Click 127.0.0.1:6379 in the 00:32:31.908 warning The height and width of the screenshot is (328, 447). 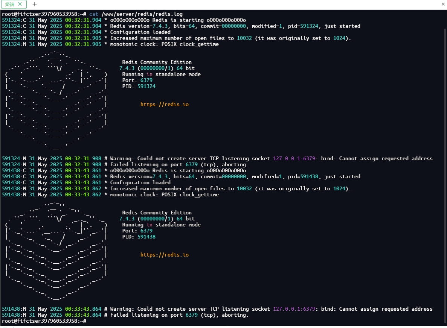[294, 159]
